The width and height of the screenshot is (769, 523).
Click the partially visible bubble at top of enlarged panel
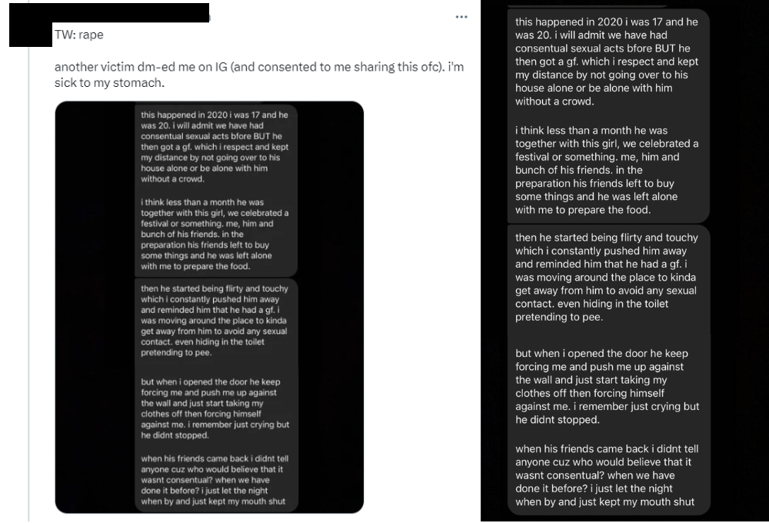coord(588,3)
